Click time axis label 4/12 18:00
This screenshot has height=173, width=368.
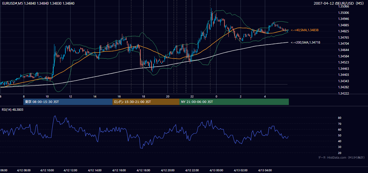pos(144,170)
